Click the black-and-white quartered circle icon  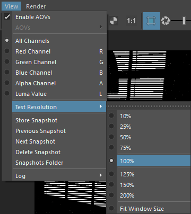coord(114,21)
